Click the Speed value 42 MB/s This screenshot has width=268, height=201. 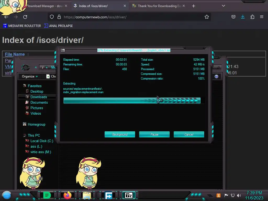pyautogui.click(x=199, y=64)
